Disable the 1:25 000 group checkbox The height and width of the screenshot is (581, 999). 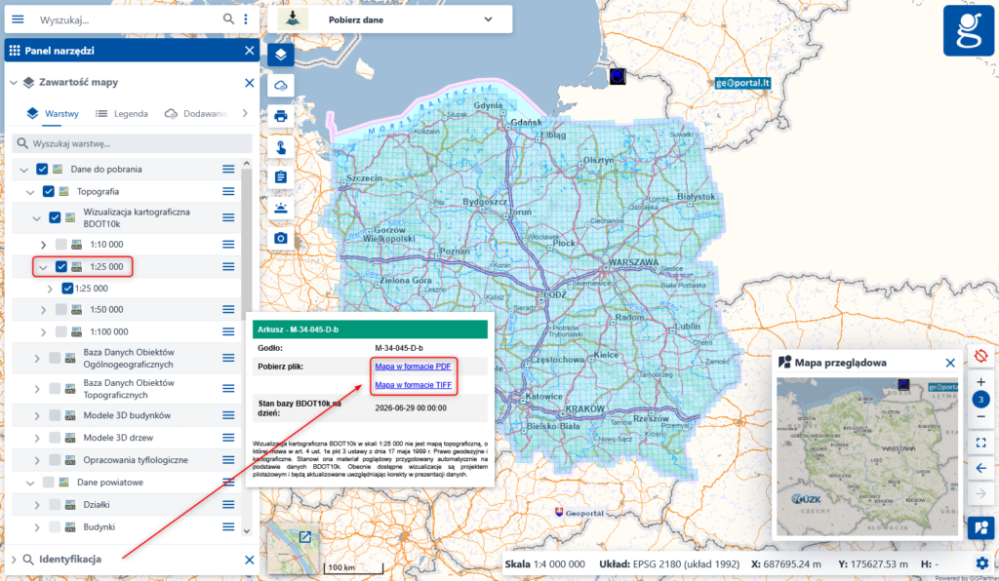61,267
